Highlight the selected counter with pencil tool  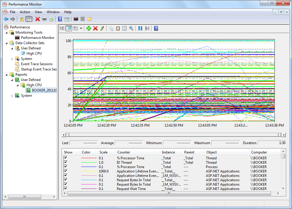coord(102,28)
